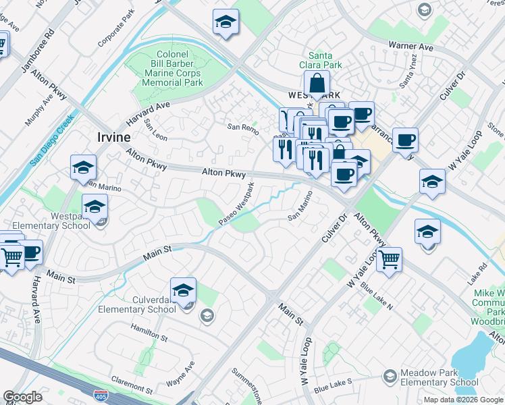Click the shopping bag marker over Westpark label
505x405 pixels.
pos(317,85)
